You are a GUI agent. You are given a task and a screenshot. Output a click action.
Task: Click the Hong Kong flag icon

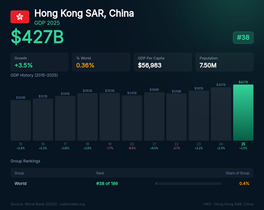point(20,17)
